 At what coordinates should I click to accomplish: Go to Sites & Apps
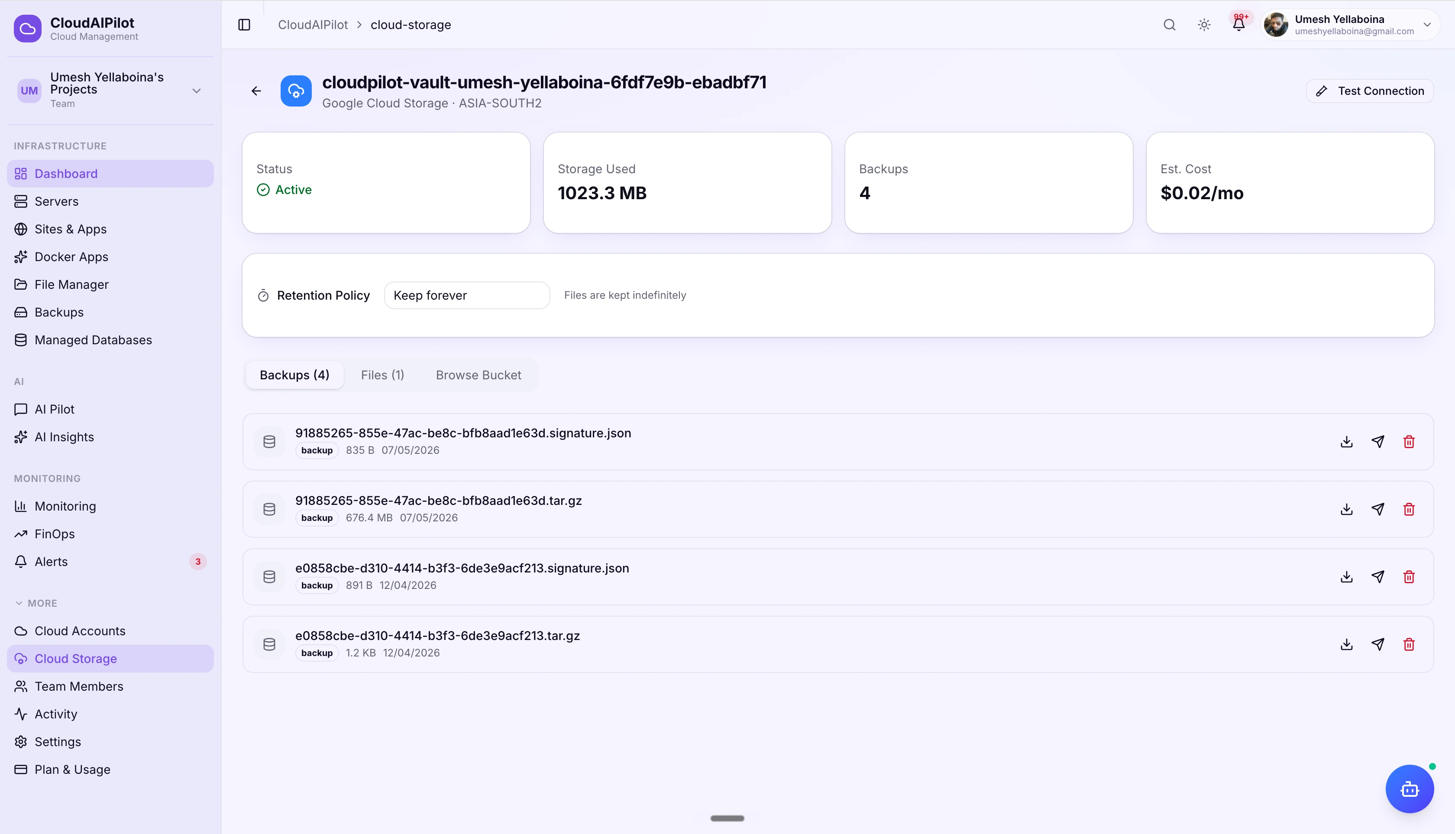pyautogui.click(x=110, y=229)
